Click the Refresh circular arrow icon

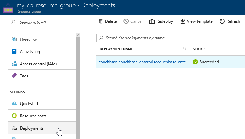click(222, 21)
